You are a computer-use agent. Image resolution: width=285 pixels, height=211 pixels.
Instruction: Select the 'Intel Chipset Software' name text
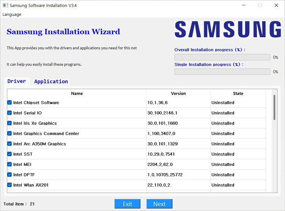[x=36, y=103]
